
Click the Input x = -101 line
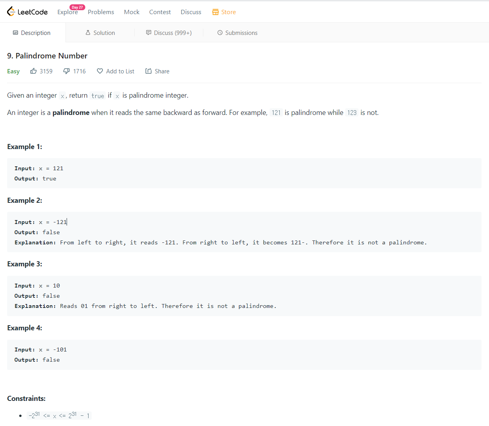pyautogui.click(x=41, y=350)
